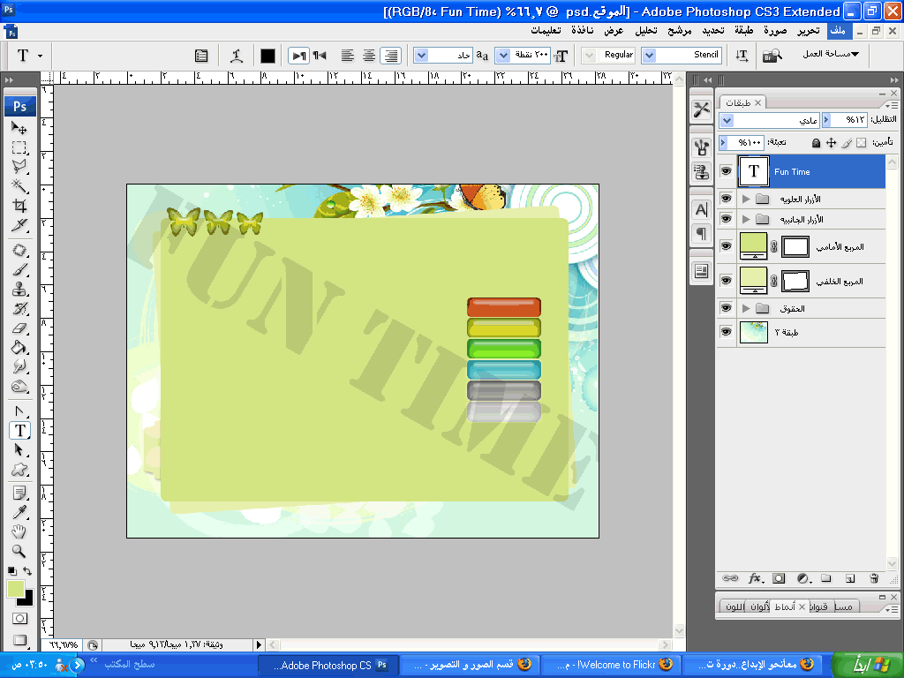Toggle visibility of طبقة ٢ layer
Viewport: 904px width, 678px height.
(727, 332)
